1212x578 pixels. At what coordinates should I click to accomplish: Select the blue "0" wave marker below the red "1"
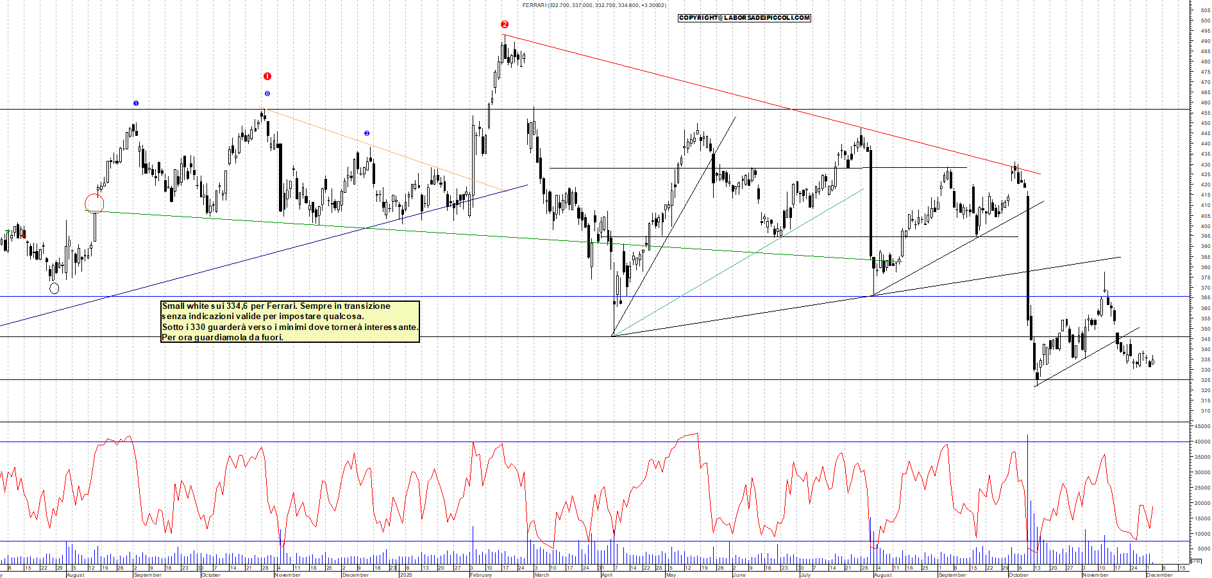(x=267, y=94)
